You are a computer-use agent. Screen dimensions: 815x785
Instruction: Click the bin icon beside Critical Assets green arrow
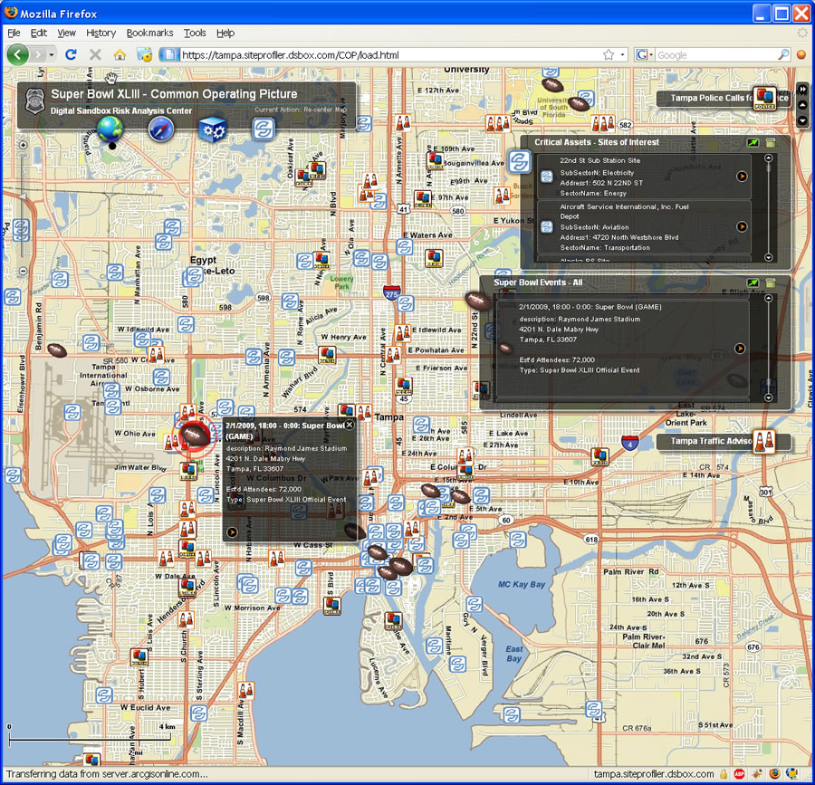771,142
